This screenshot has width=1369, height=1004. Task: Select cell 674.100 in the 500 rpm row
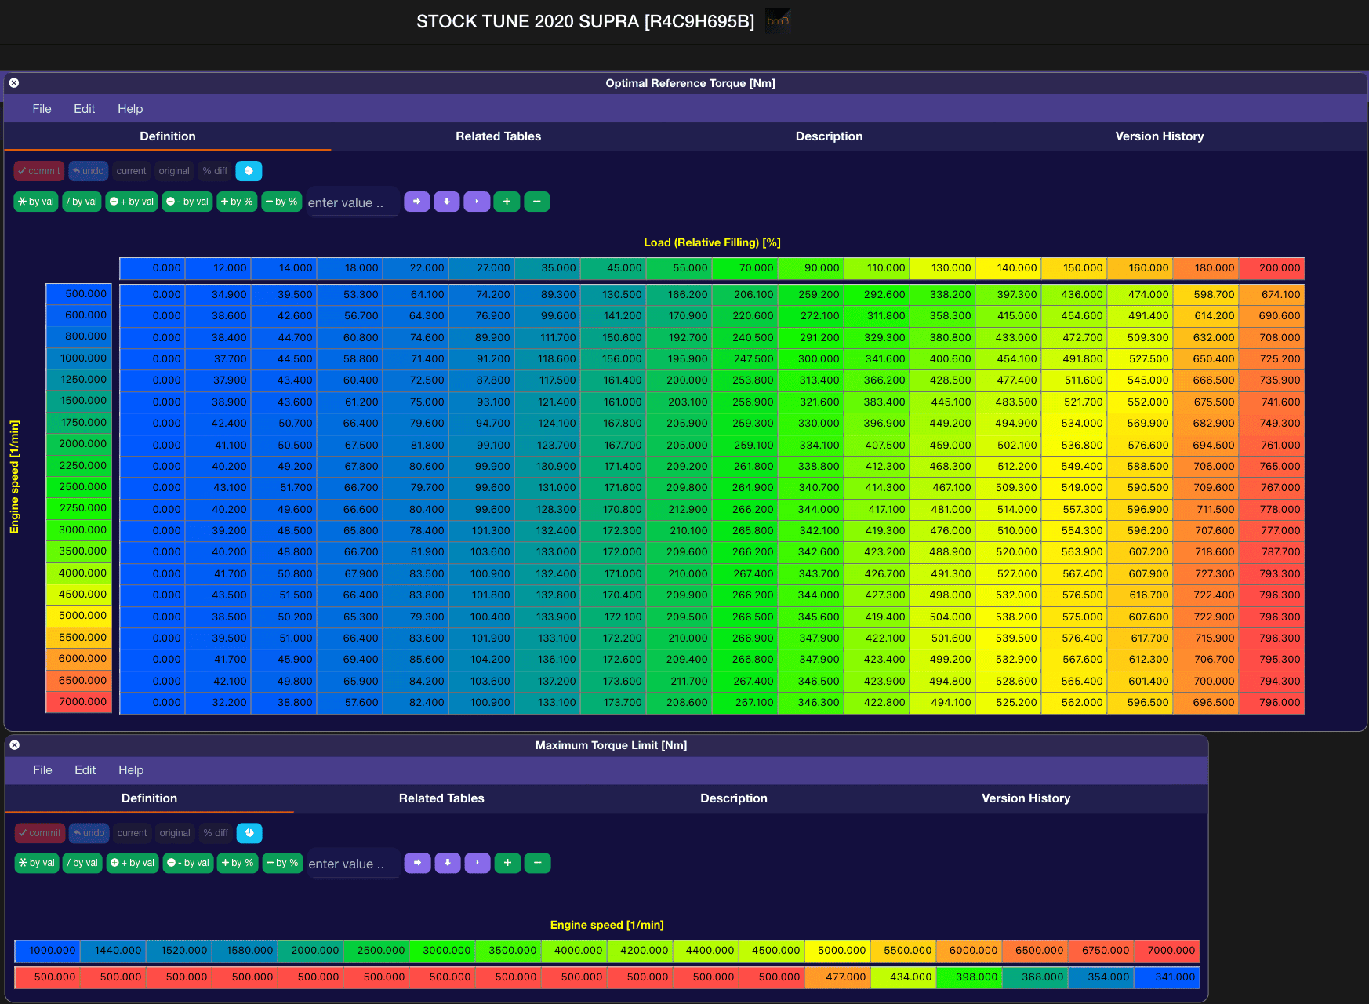point(1272,294)
